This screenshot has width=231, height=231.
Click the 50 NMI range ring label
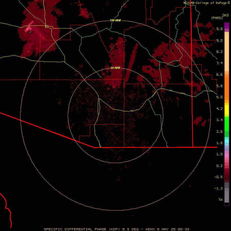point(115,68)
